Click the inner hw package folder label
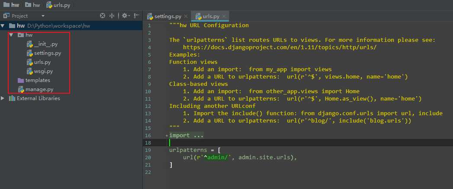The height and width of the screenshot is (189, 453). tap(29, 35)
